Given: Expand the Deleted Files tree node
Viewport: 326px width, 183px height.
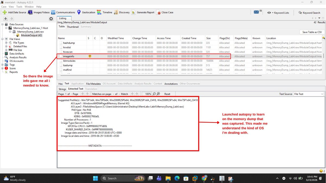Looking at the screenshot, I should click(x=7, y=46).
